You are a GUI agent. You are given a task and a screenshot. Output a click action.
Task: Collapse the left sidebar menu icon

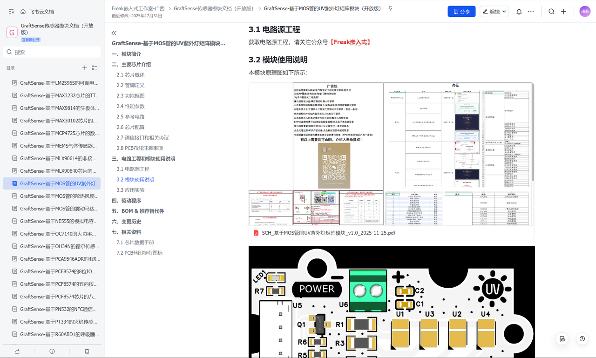[x=11, y=12]
